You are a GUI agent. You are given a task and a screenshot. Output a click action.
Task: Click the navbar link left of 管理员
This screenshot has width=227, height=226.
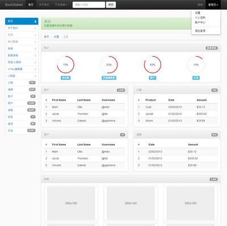[x=200, y=5]
